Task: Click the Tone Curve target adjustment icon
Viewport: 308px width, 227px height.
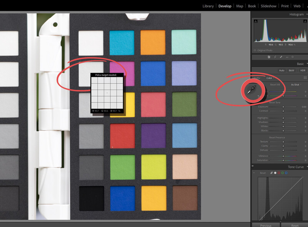Action: click(x=254, y=173)
